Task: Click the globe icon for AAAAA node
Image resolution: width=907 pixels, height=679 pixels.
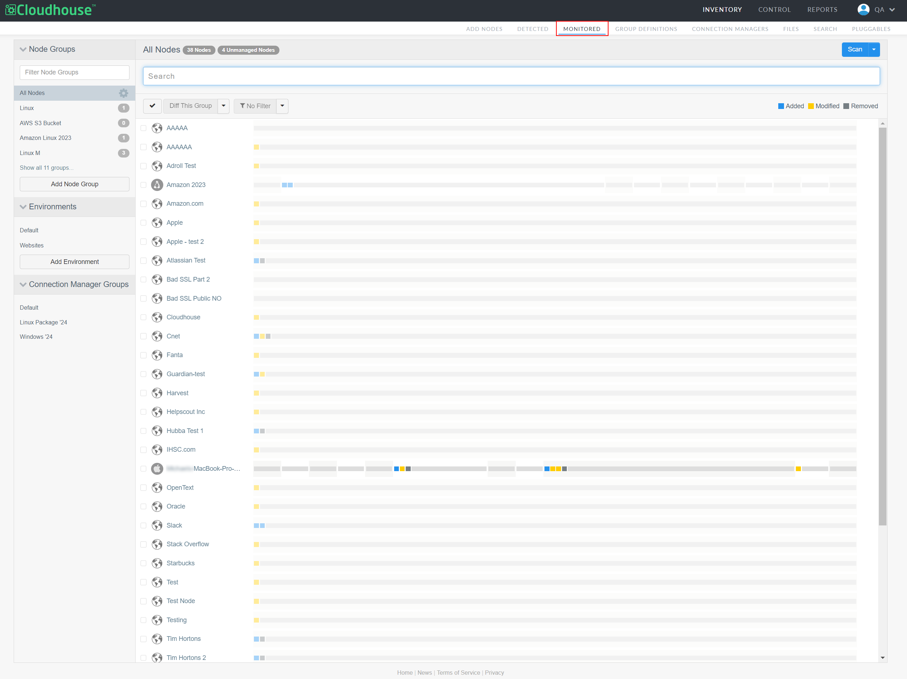Action: tap(157, 128)
